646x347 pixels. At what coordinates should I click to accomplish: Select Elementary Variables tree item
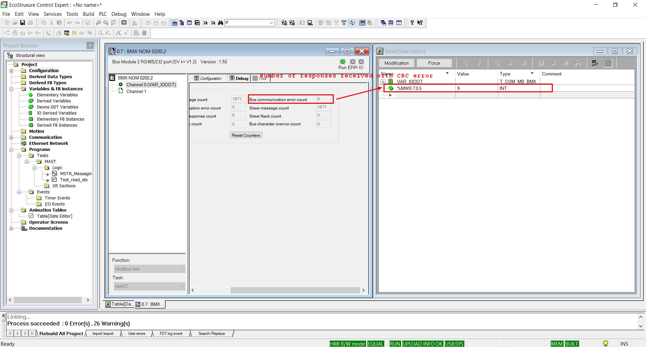tap(57, 95)
